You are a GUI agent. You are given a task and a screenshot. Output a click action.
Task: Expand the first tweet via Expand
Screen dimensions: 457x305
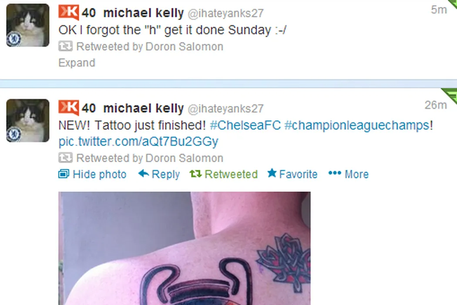pos(77,63)
